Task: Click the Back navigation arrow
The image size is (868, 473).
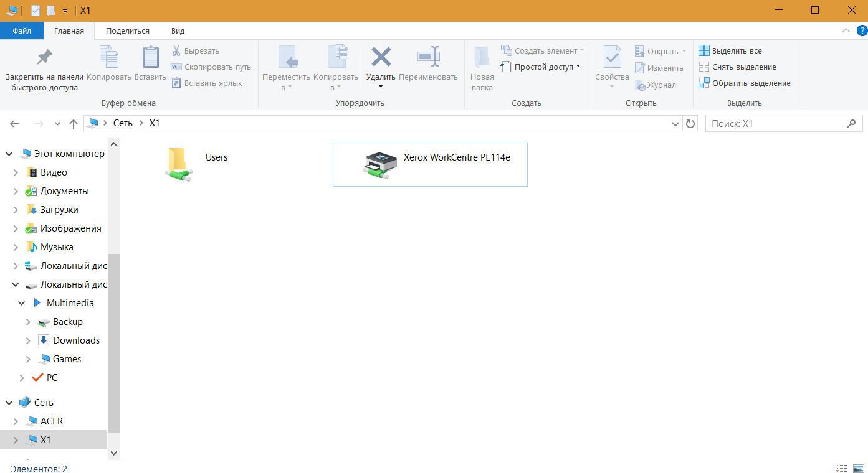Action: tap(15, 124)
